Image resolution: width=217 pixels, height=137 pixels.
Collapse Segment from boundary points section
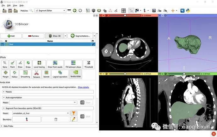48,108
